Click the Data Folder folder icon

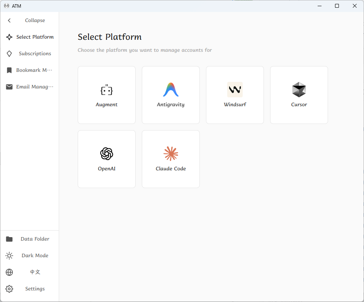click(x=9, y=239)
